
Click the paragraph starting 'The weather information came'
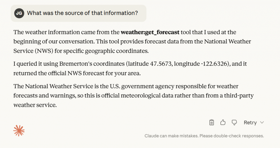pyautogui.click(x=131, y=42)
